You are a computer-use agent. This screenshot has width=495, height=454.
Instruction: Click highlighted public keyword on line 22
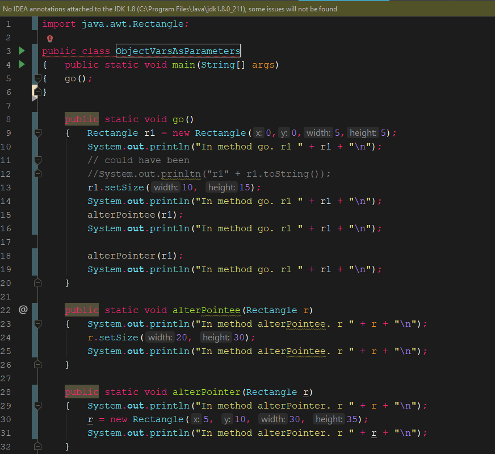point(81,310)
